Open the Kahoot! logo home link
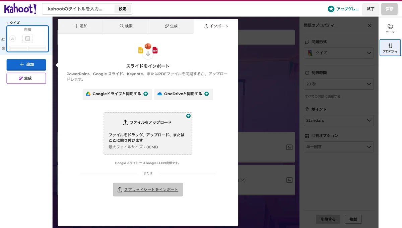 [20, 9]
